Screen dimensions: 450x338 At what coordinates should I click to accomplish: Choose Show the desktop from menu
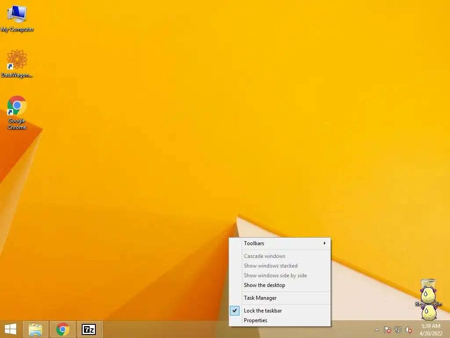pos(280,285)
